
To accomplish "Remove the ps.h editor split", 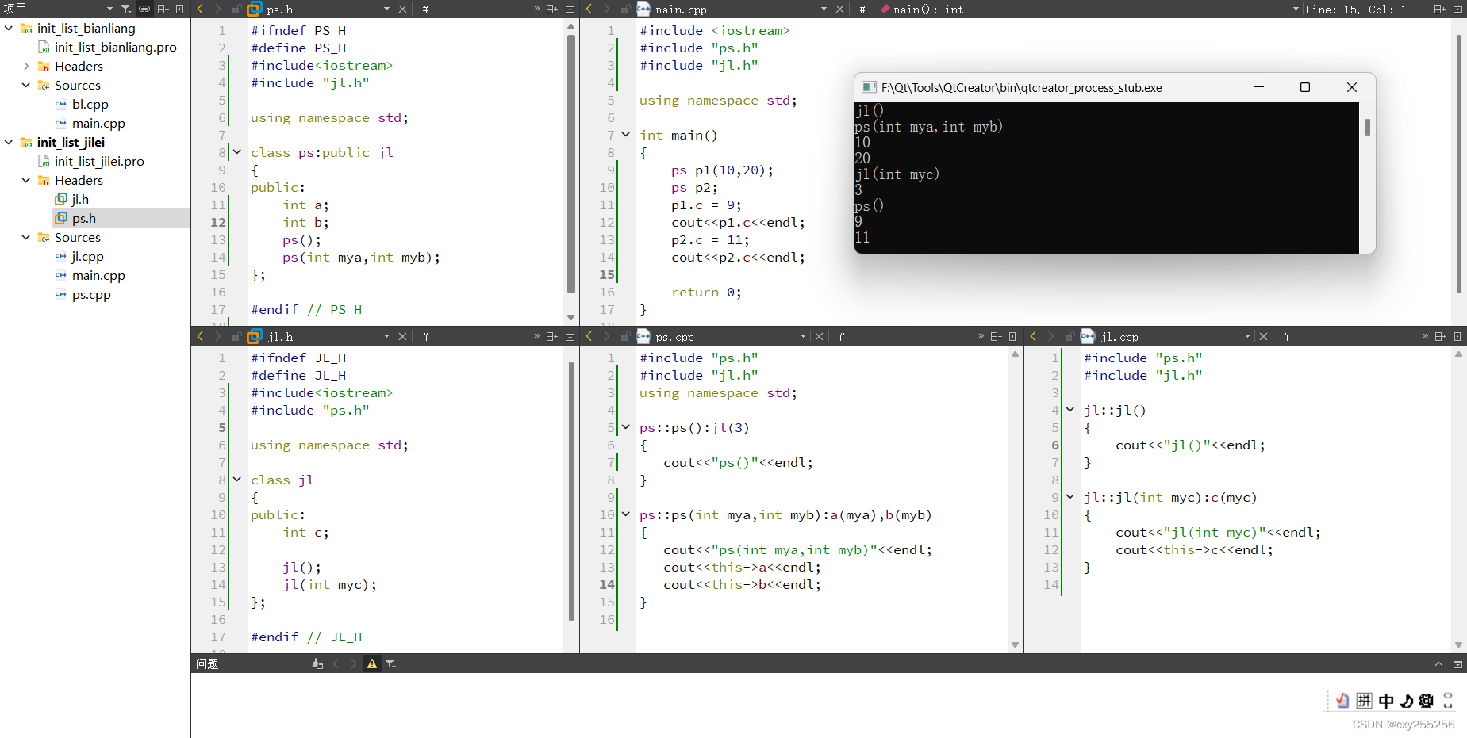I will pyautogui.click(x=570, y=9).
